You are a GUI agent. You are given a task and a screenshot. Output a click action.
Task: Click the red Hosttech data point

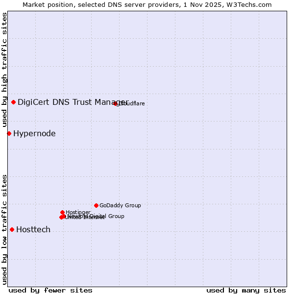pyautogui.click(x=12, y=229)
